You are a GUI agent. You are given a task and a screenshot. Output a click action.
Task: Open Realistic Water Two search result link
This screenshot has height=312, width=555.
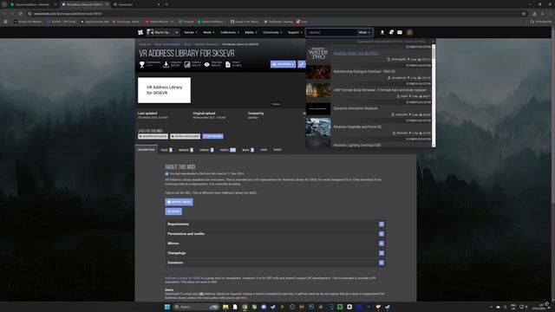[x=356, y=54]
